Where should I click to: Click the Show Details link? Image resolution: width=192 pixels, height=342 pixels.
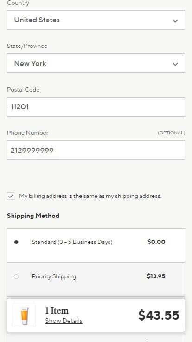(x=64, y=321)
